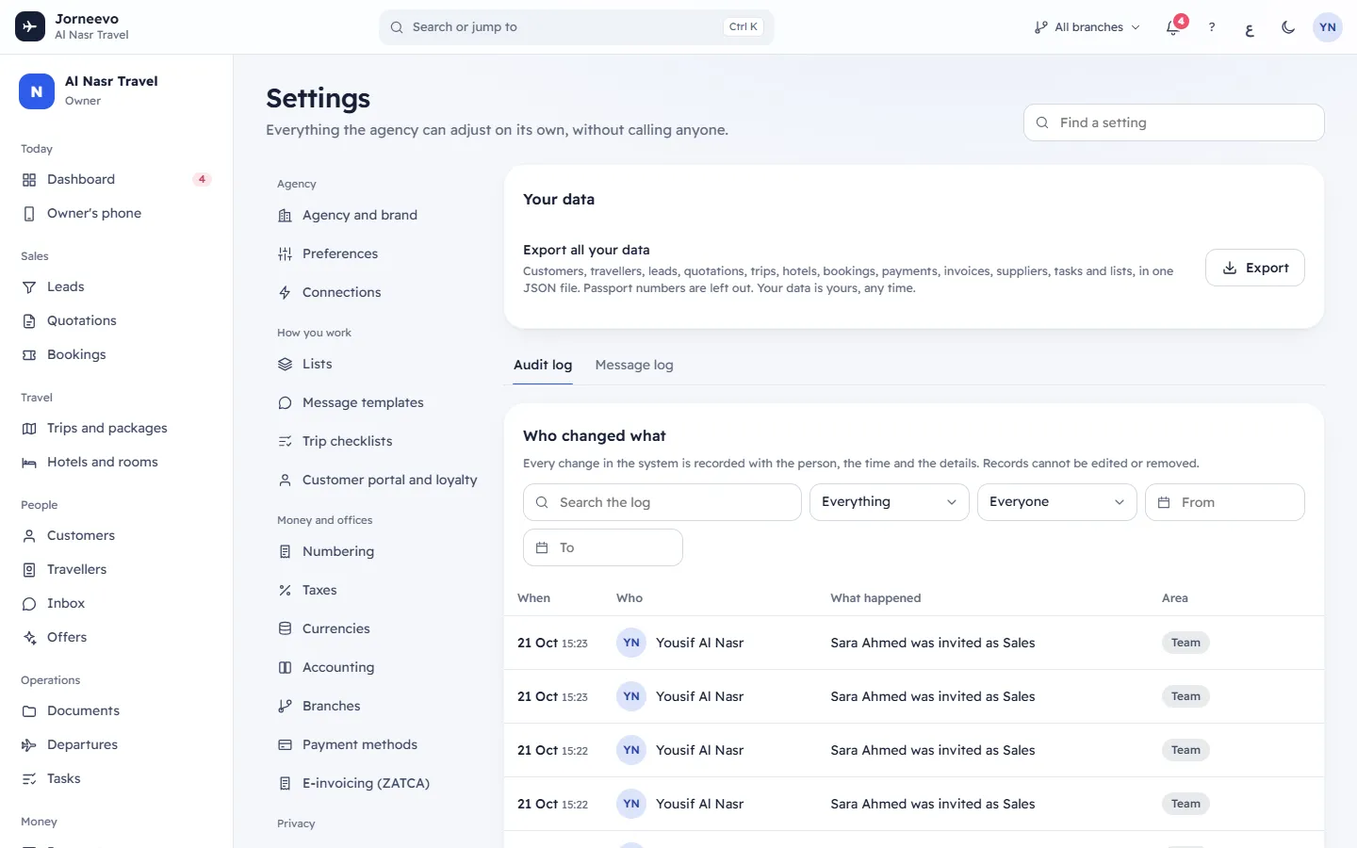Open Leads from the sidebar
Image resolution: width=1357 pixels, height=848 pixels.
point(117,286)
